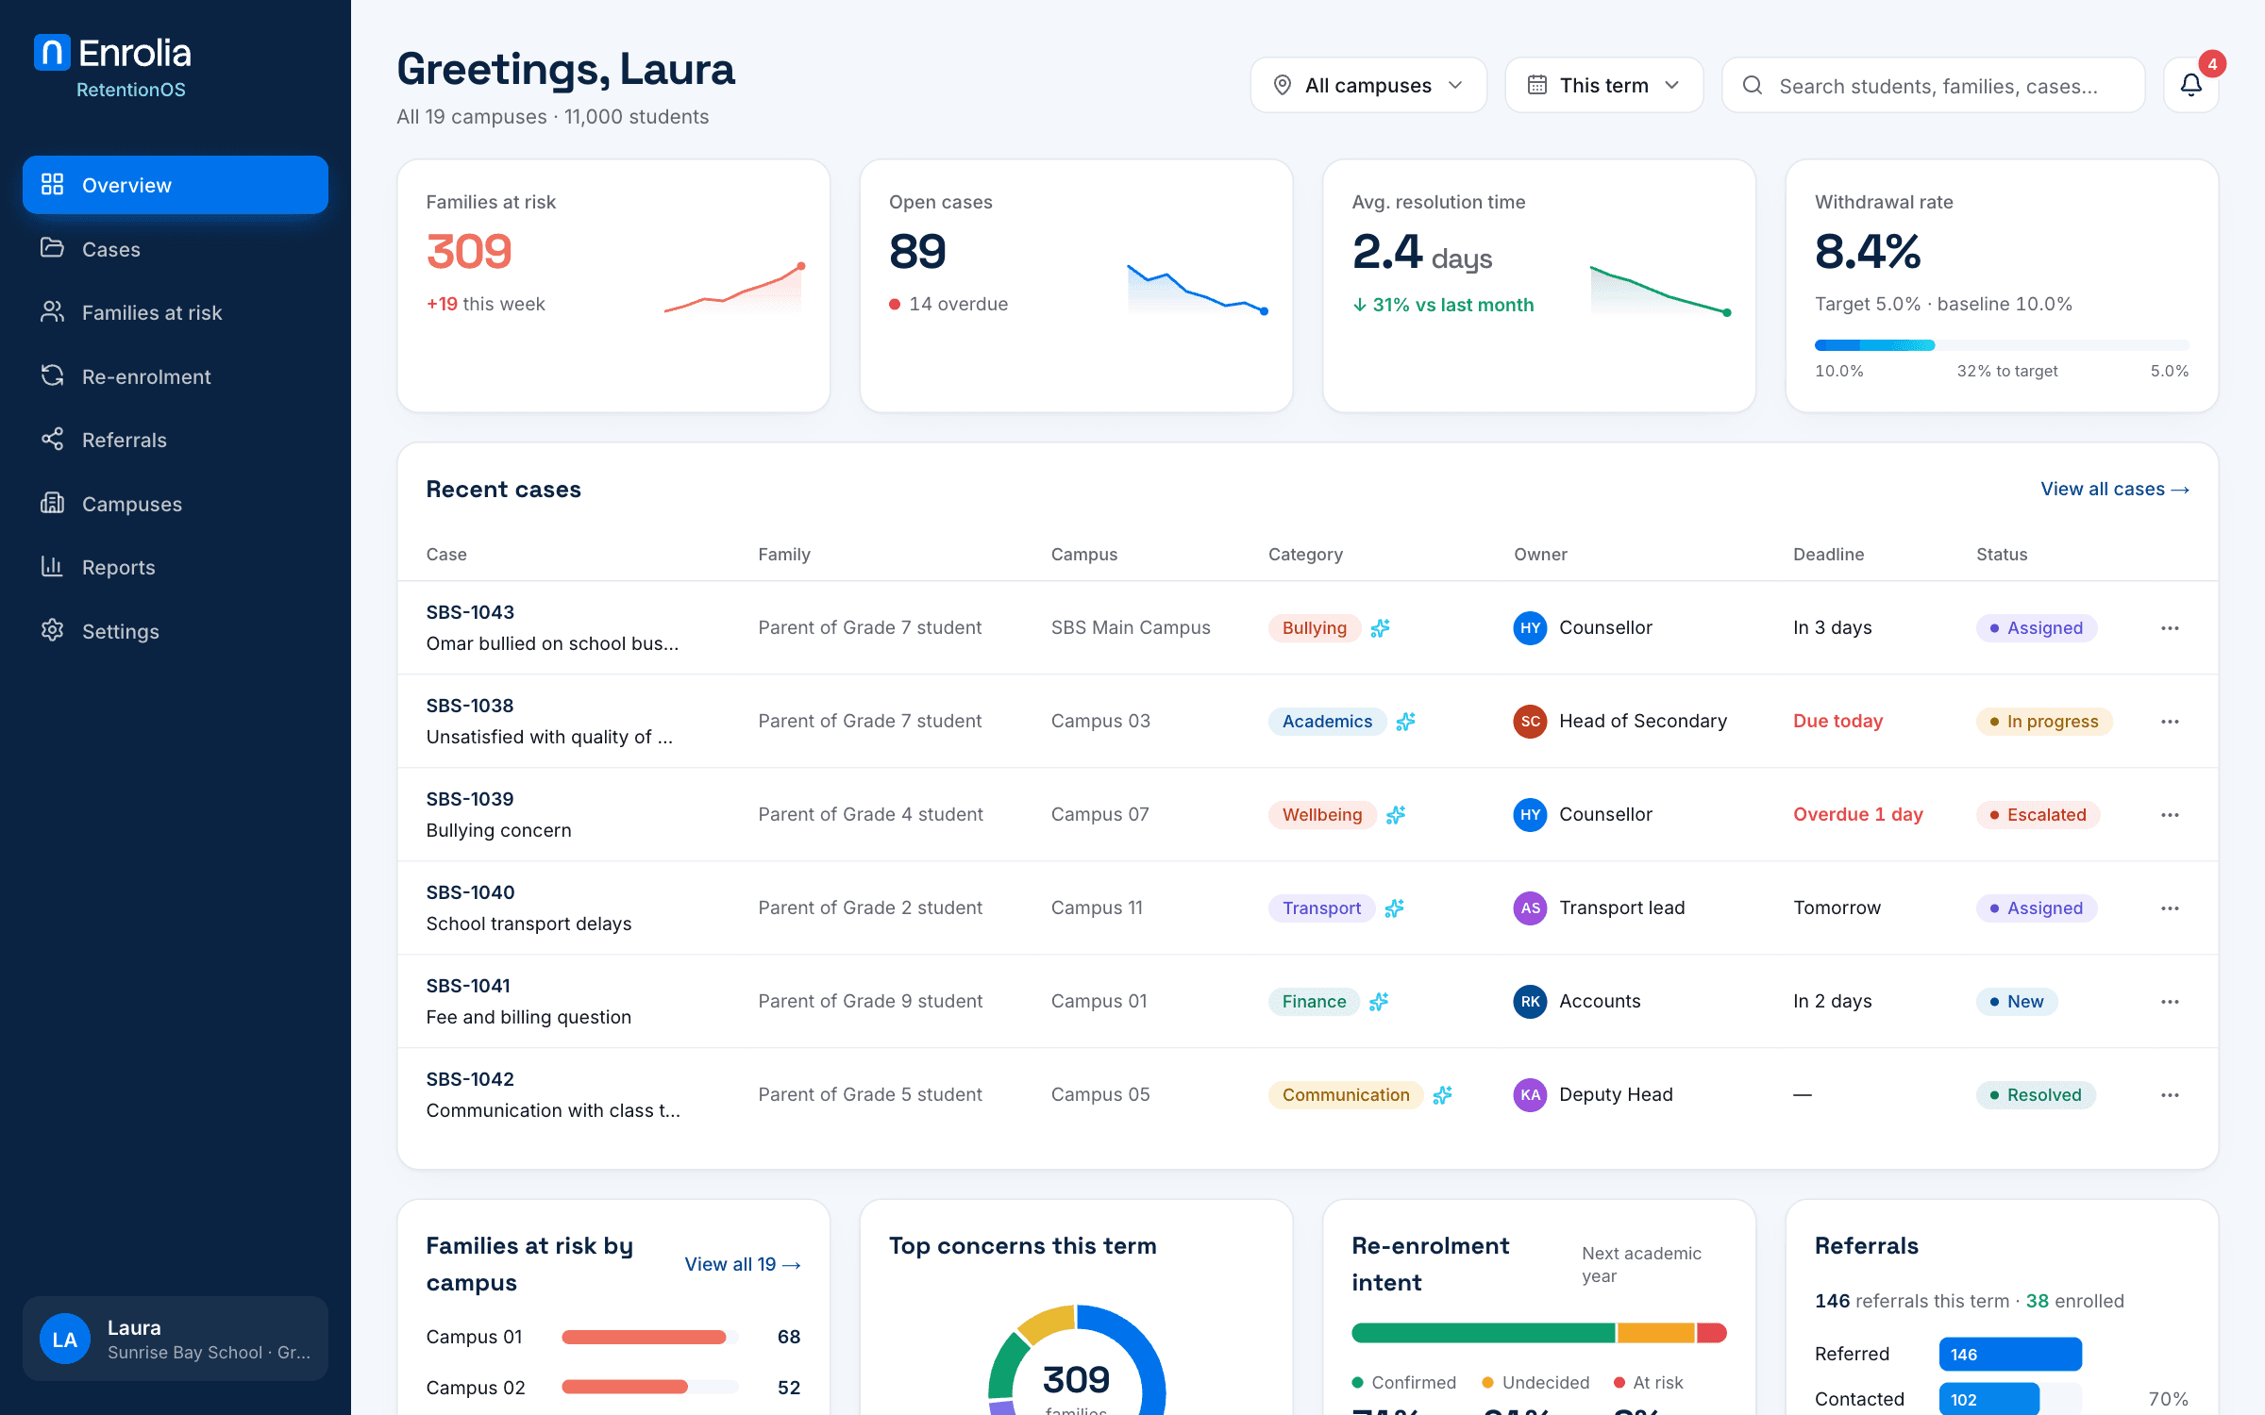Click the top concerns donut chart
Image resolution: width=2265 pixels, height=1415 pixels.
click(x=1076, y=1360)
